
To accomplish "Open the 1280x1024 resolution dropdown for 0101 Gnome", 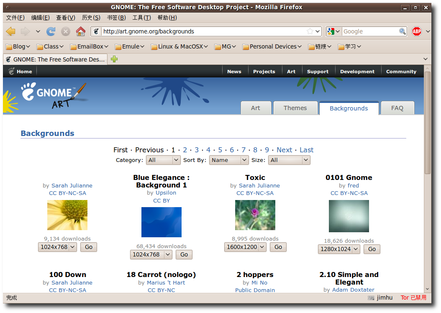I will tap(339, 249).
